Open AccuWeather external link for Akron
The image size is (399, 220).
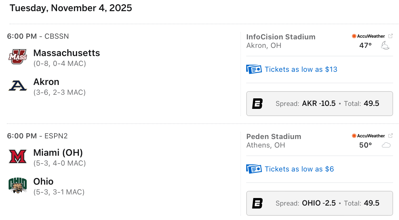point(390,36)
